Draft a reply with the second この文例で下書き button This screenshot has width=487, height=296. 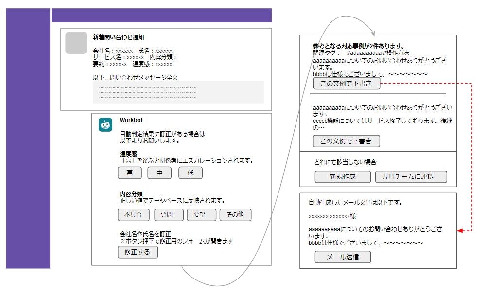(347, 141)
